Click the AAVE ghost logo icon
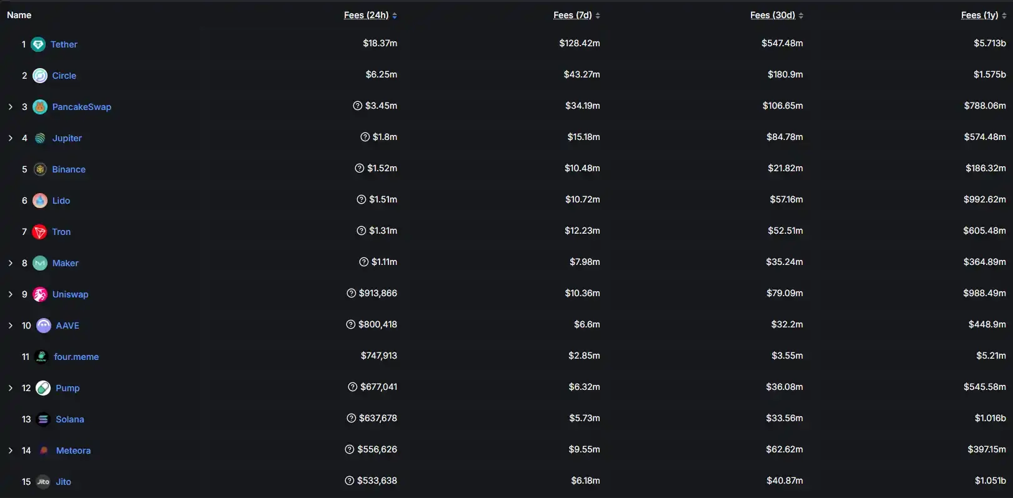Viewport: 1013px width, 498px height. click(44, 326)
